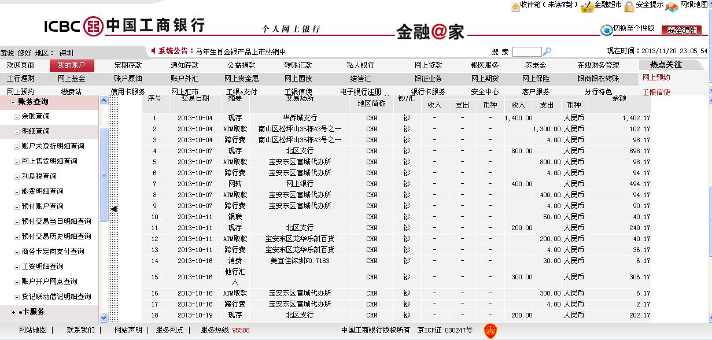Select 预付交易当日明细查询 in the sidebar

pos(56,221)
